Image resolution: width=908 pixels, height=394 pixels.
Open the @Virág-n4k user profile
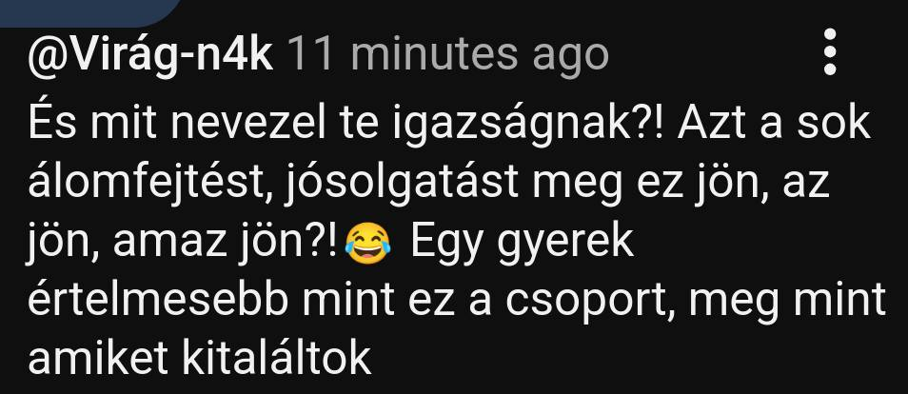pyautogui.click(x=150, y=55)
